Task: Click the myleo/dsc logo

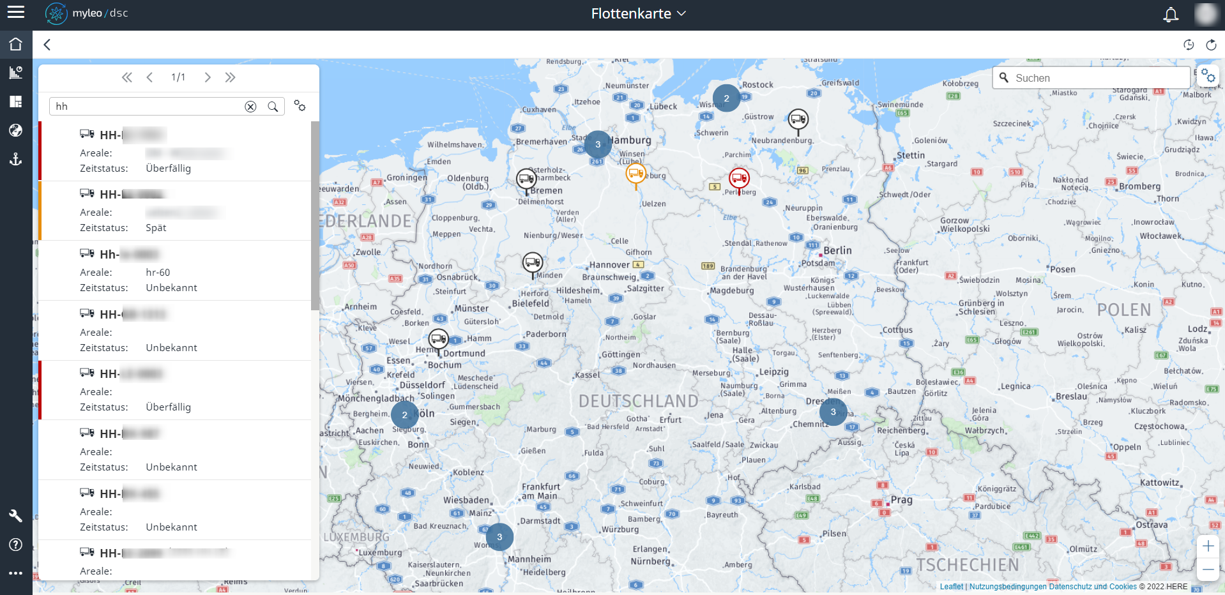Action: 86,13
